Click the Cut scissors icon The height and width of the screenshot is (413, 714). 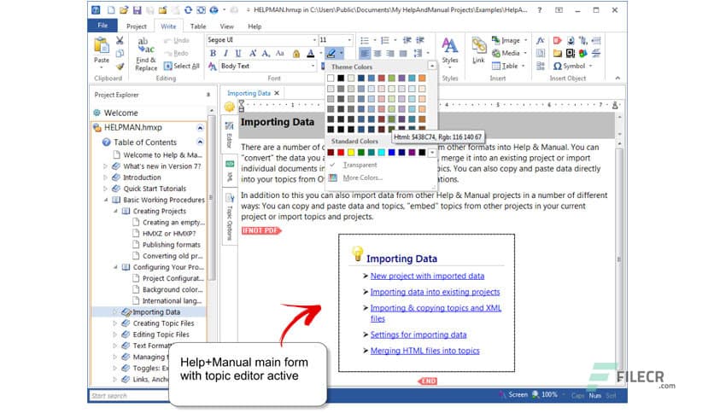pos(120,40)
